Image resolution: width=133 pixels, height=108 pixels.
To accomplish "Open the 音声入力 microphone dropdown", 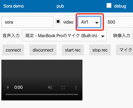I will tap(64, 36).
